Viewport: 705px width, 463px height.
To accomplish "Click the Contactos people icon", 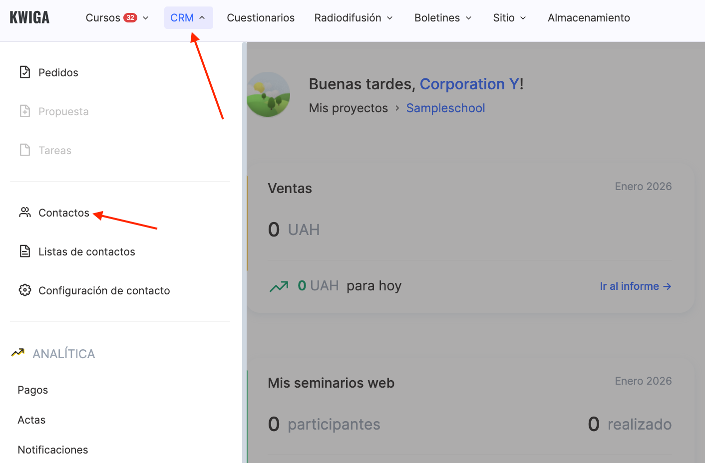I will coord(25,213).
